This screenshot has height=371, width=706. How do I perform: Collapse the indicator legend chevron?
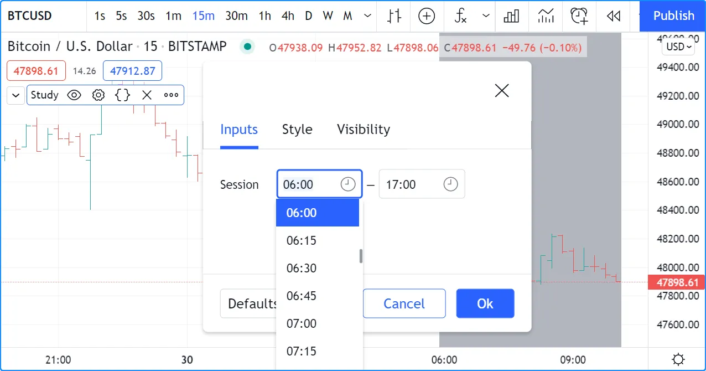click(x=15, y=95)
